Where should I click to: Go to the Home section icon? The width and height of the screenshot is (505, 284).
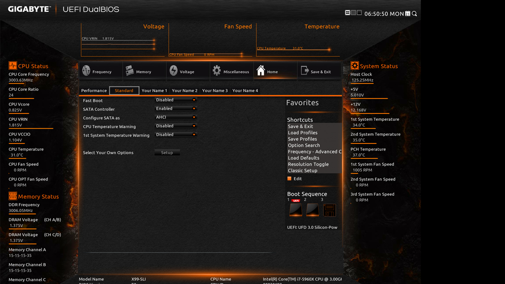pos(261,71)
